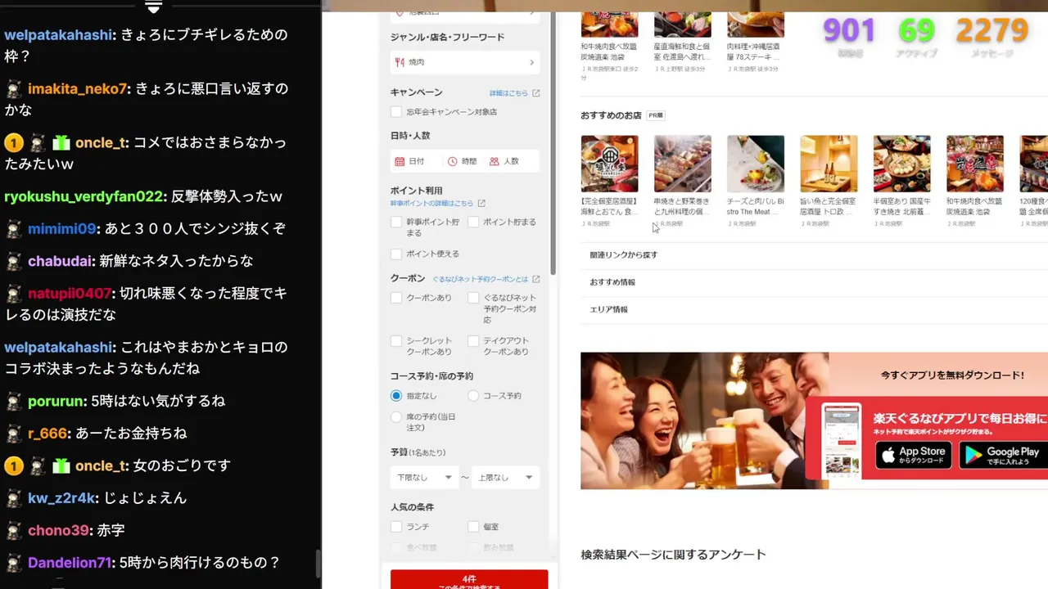Image resolution: width=1048 pixels, height=589 pixels.
Task: Click the clock icon next to 時間
Action: [451, 162]
